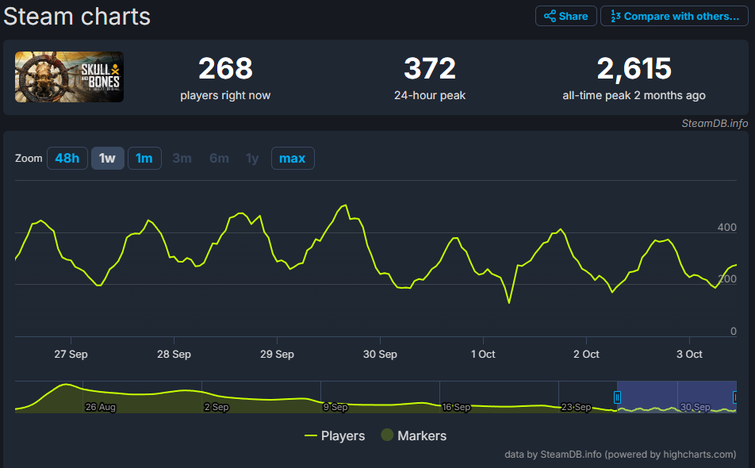
Task: Click the 16 Sep navigator label
Action: (456, 407)
